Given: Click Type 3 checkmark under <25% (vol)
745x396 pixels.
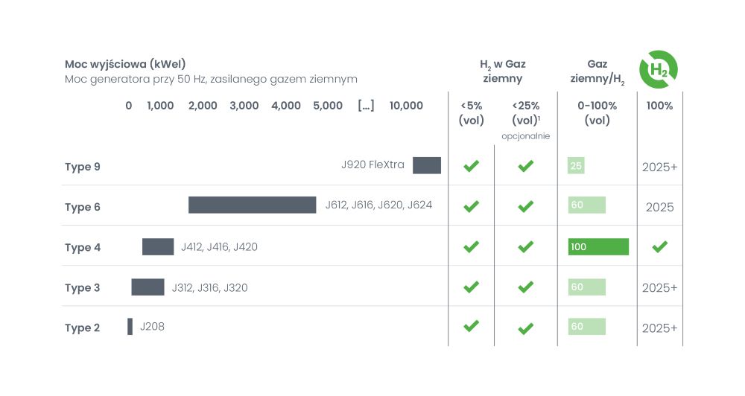Looking at the screenshot, I should tap(525, 287).
